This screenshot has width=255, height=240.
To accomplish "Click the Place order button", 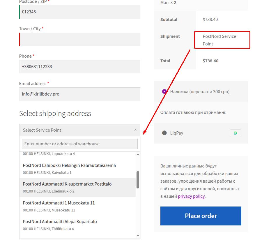I will click(x=201, y=216).
